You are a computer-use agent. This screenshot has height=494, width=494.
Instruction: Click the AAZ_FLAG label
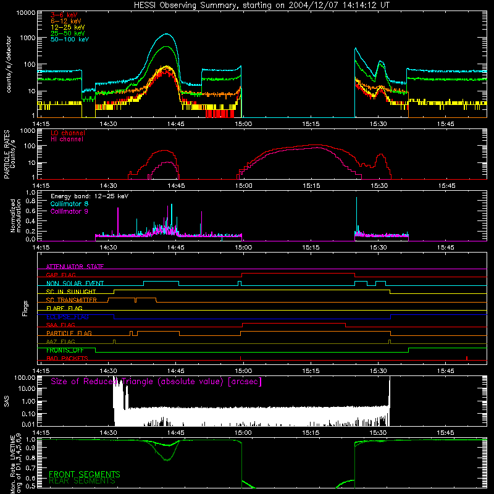point(61,342)
